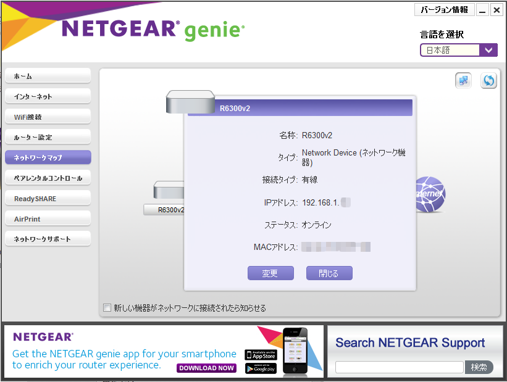Click the Internet globe icon
Screen dimensions: 507x382
point(430,194)
